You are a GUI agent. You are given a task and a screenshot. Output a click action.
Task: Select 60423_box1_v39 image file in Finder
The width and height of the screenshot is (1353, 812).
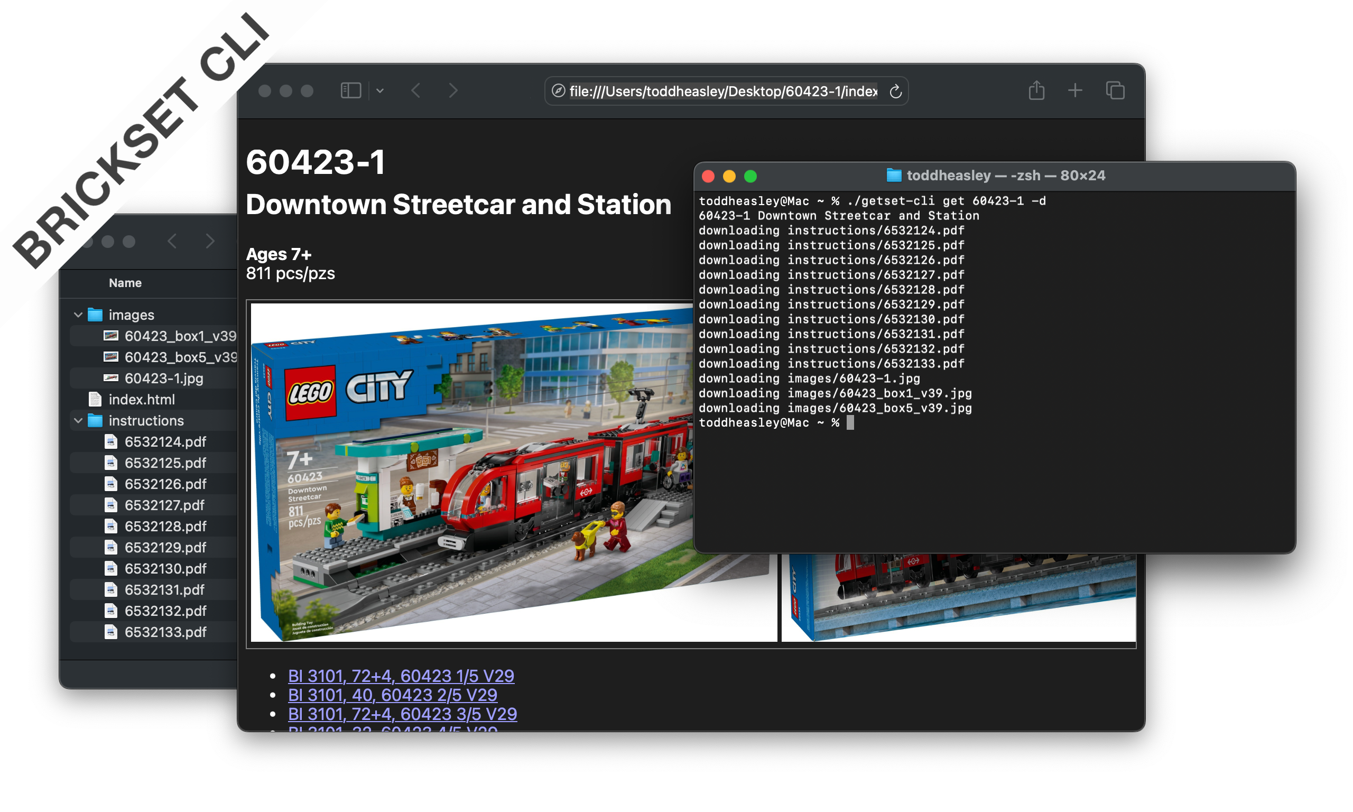click(154, 336)
